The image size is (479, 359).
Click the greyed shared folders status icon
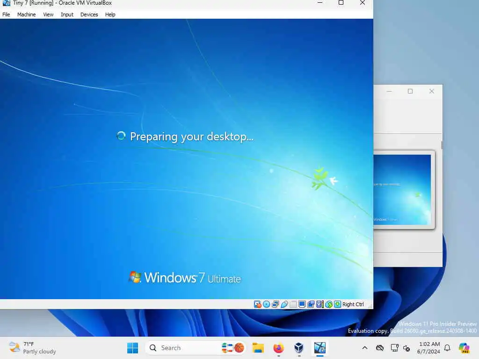tap(293, 304)
